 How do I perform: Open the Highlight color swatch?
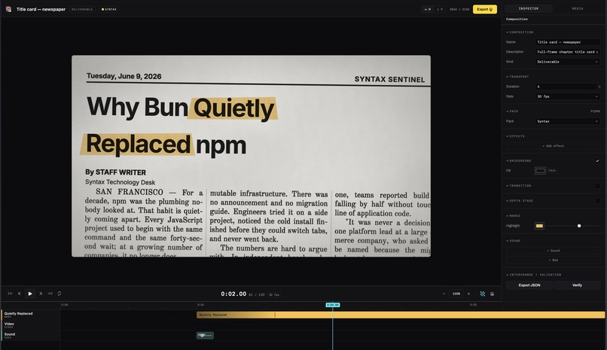point(539,226)
